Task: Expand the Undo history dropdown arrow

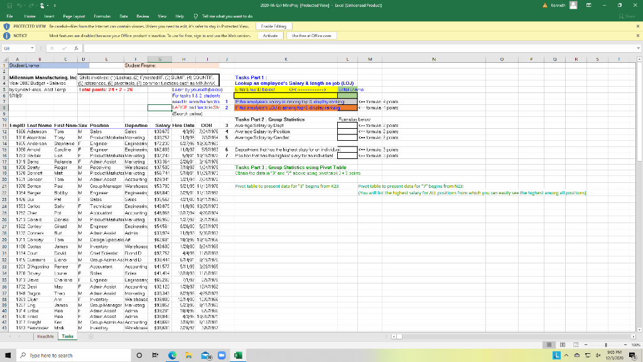Action: 25,6
